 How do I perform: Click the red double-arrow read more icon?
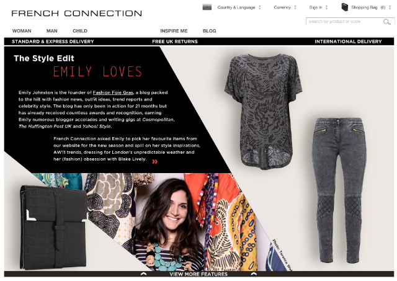[154, 161]
